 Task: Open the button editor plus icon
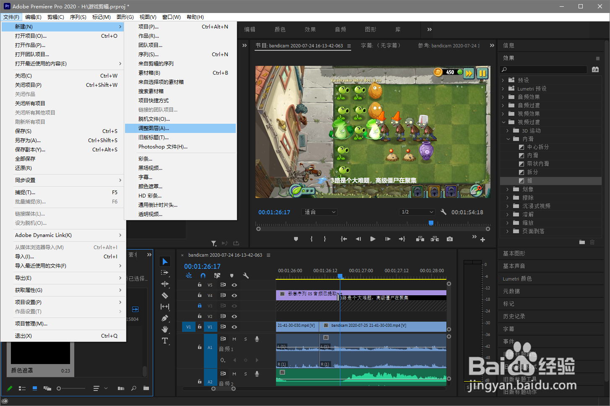482,239
